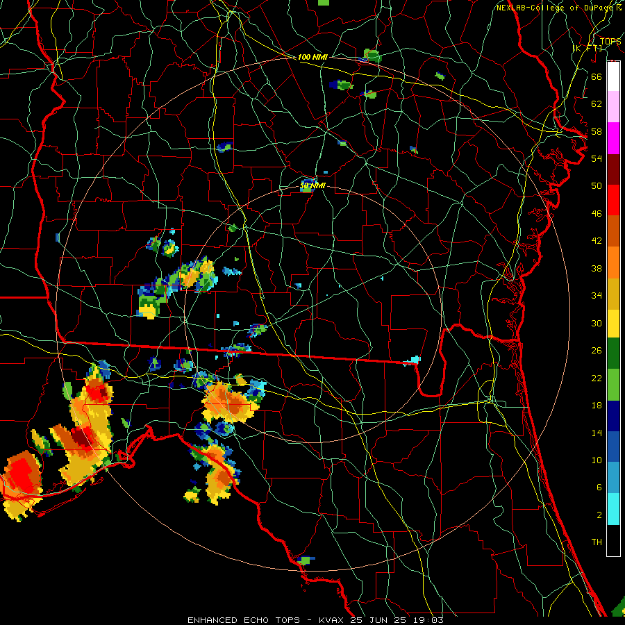Select the light green legend swatch

pos(613,385)
